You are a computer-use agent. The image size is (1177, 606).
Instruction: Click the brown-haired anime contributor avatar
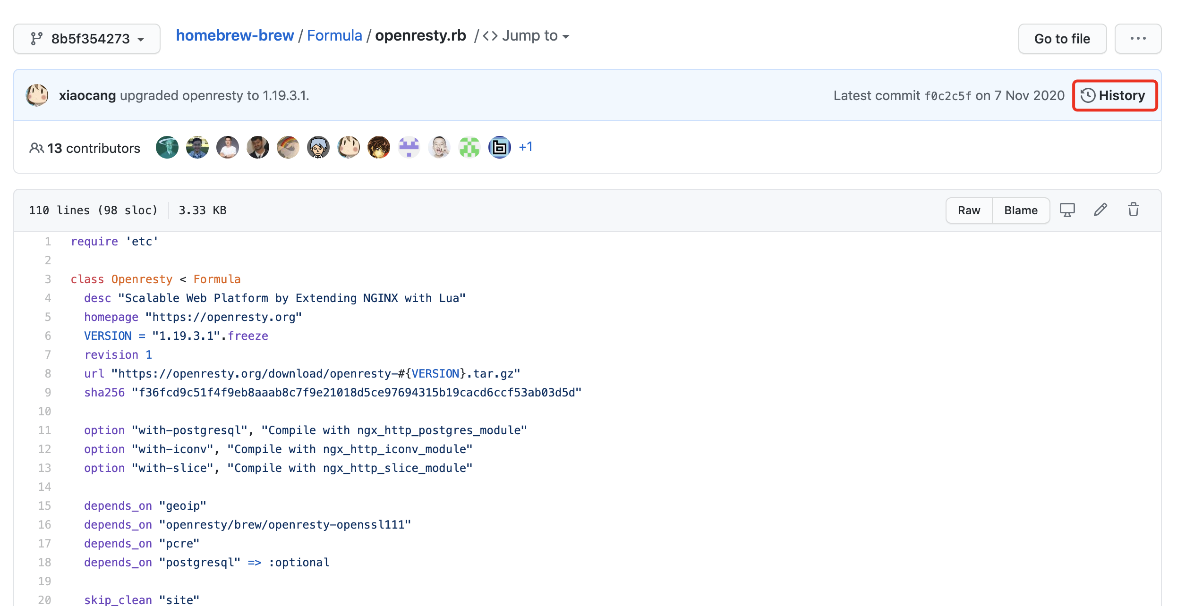[x=379, y=147]
